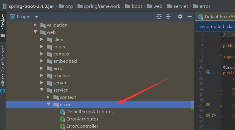Hide the Project panel with minus icon

click(189, 16)
